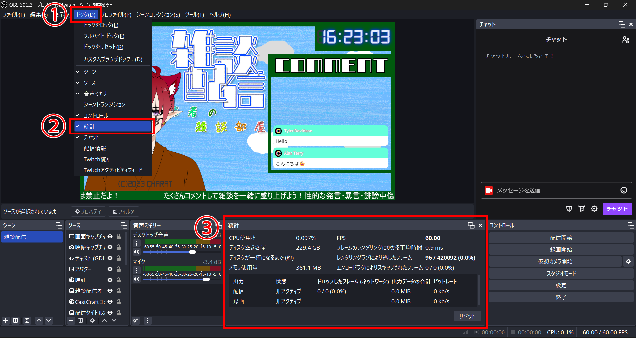Add a new source with plus icon
Screen dimensions: 636x338
pos(71,320)
